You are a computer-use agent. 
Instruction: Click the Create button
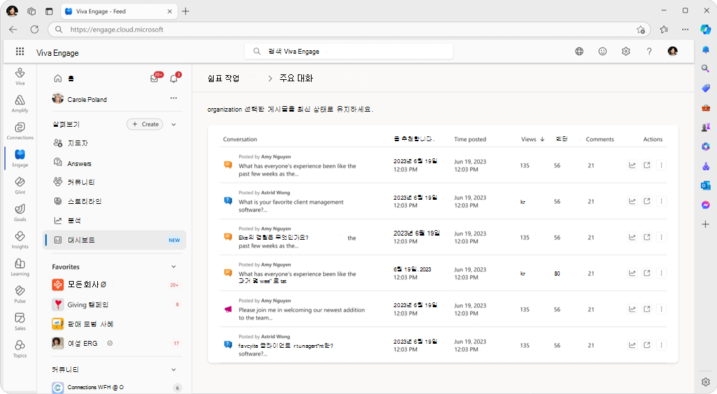tap(145, 124)
